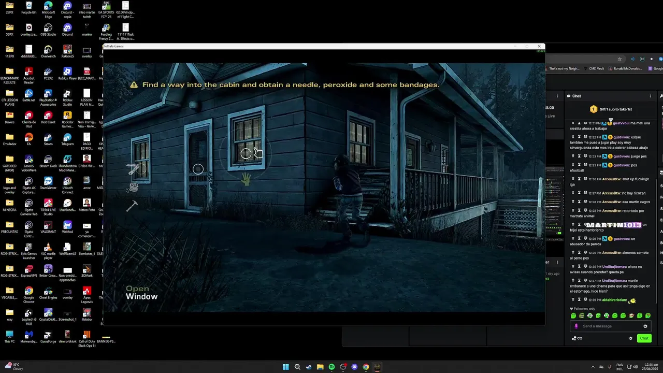The height and width of the screenshot is (373, 663).
Task: Click username Undibujitomas in the latest chat message
Action: point(614,281)
